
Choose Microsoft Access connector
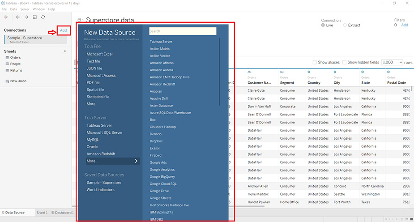click(101, 76)
